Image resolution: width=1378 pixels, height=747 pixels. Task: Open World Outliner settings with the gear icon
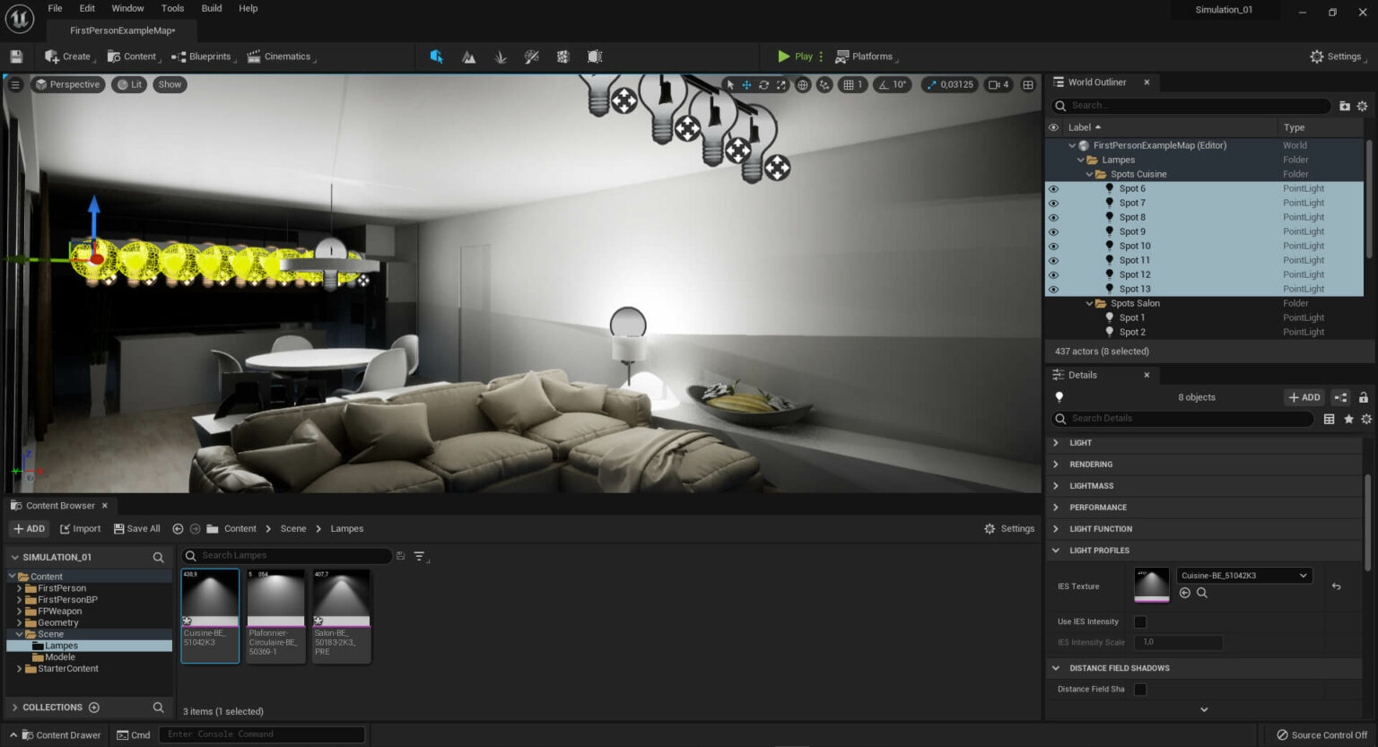coord(1362,106)
